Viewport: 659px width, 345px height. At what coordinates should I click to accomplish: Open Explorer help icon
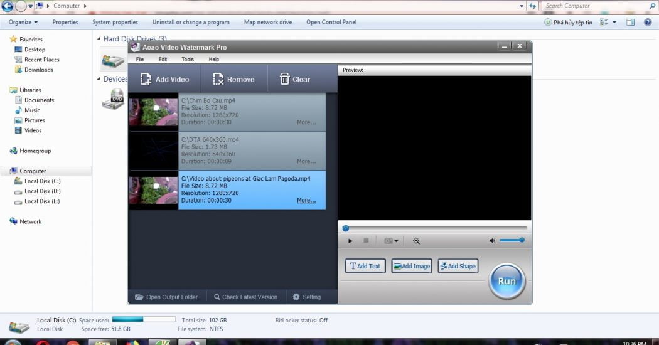click(x=648, y=23)
